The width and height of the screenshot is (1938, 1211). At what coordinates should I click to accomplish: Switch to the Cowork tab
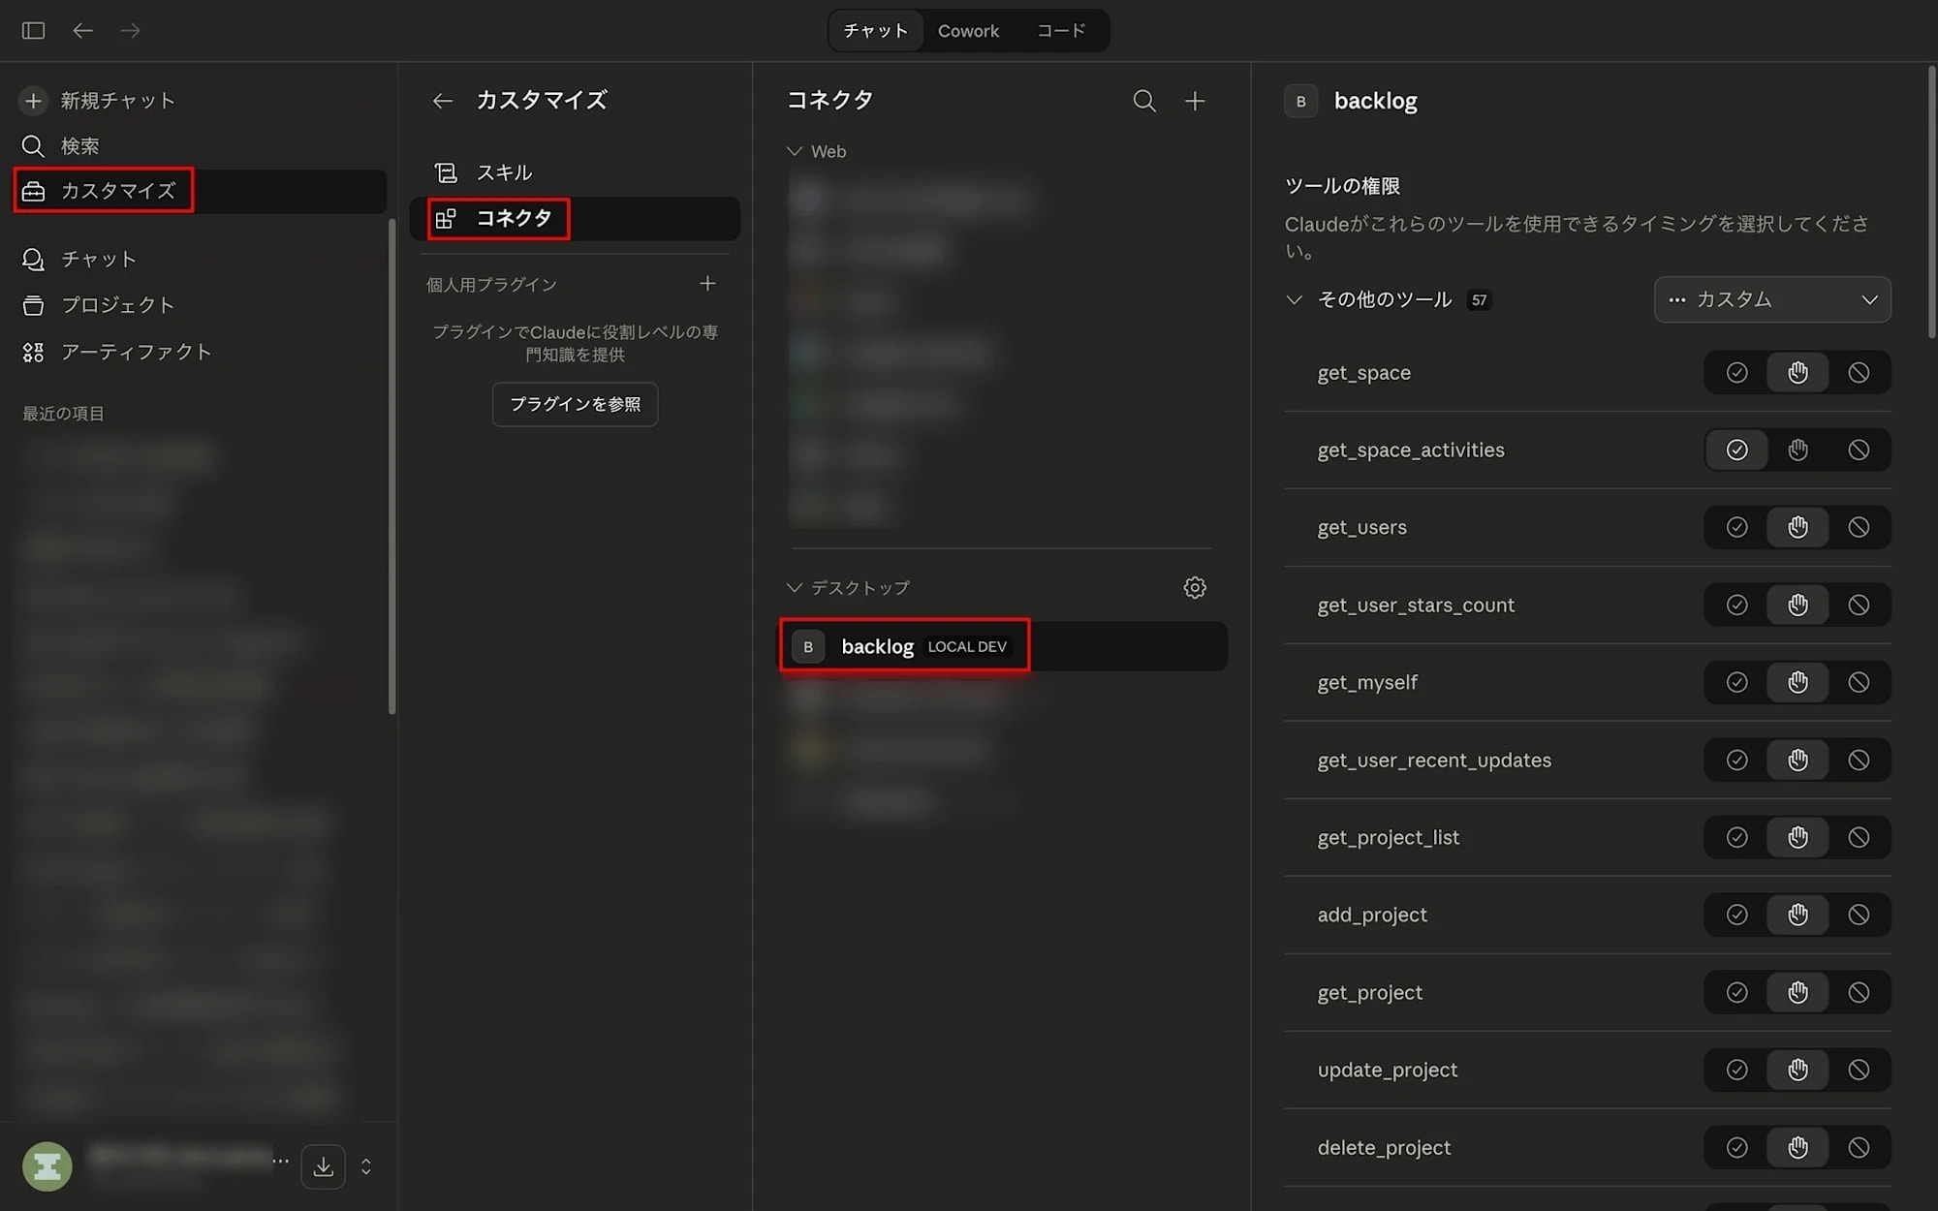(x=968, y=31)
